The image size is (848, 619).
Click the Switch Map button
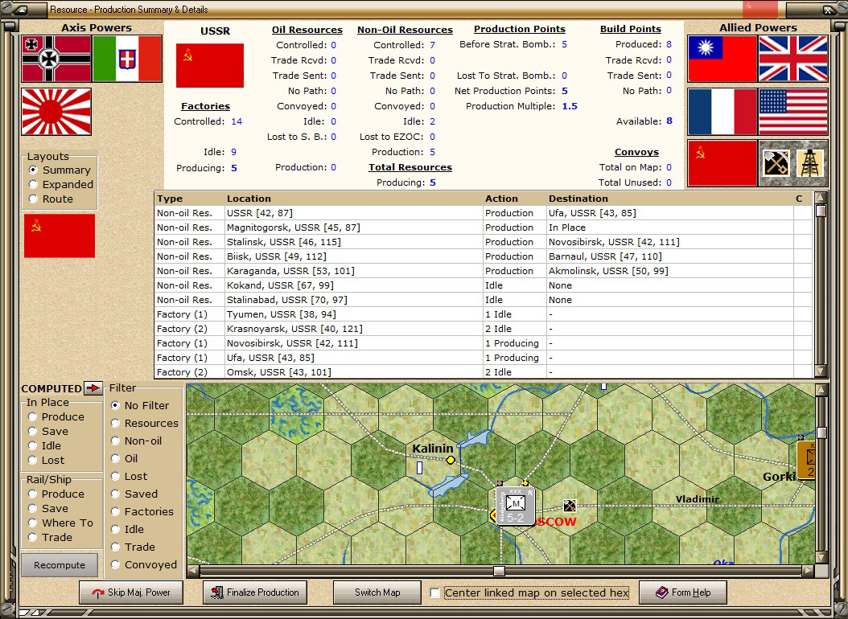(x=377, y=592)
